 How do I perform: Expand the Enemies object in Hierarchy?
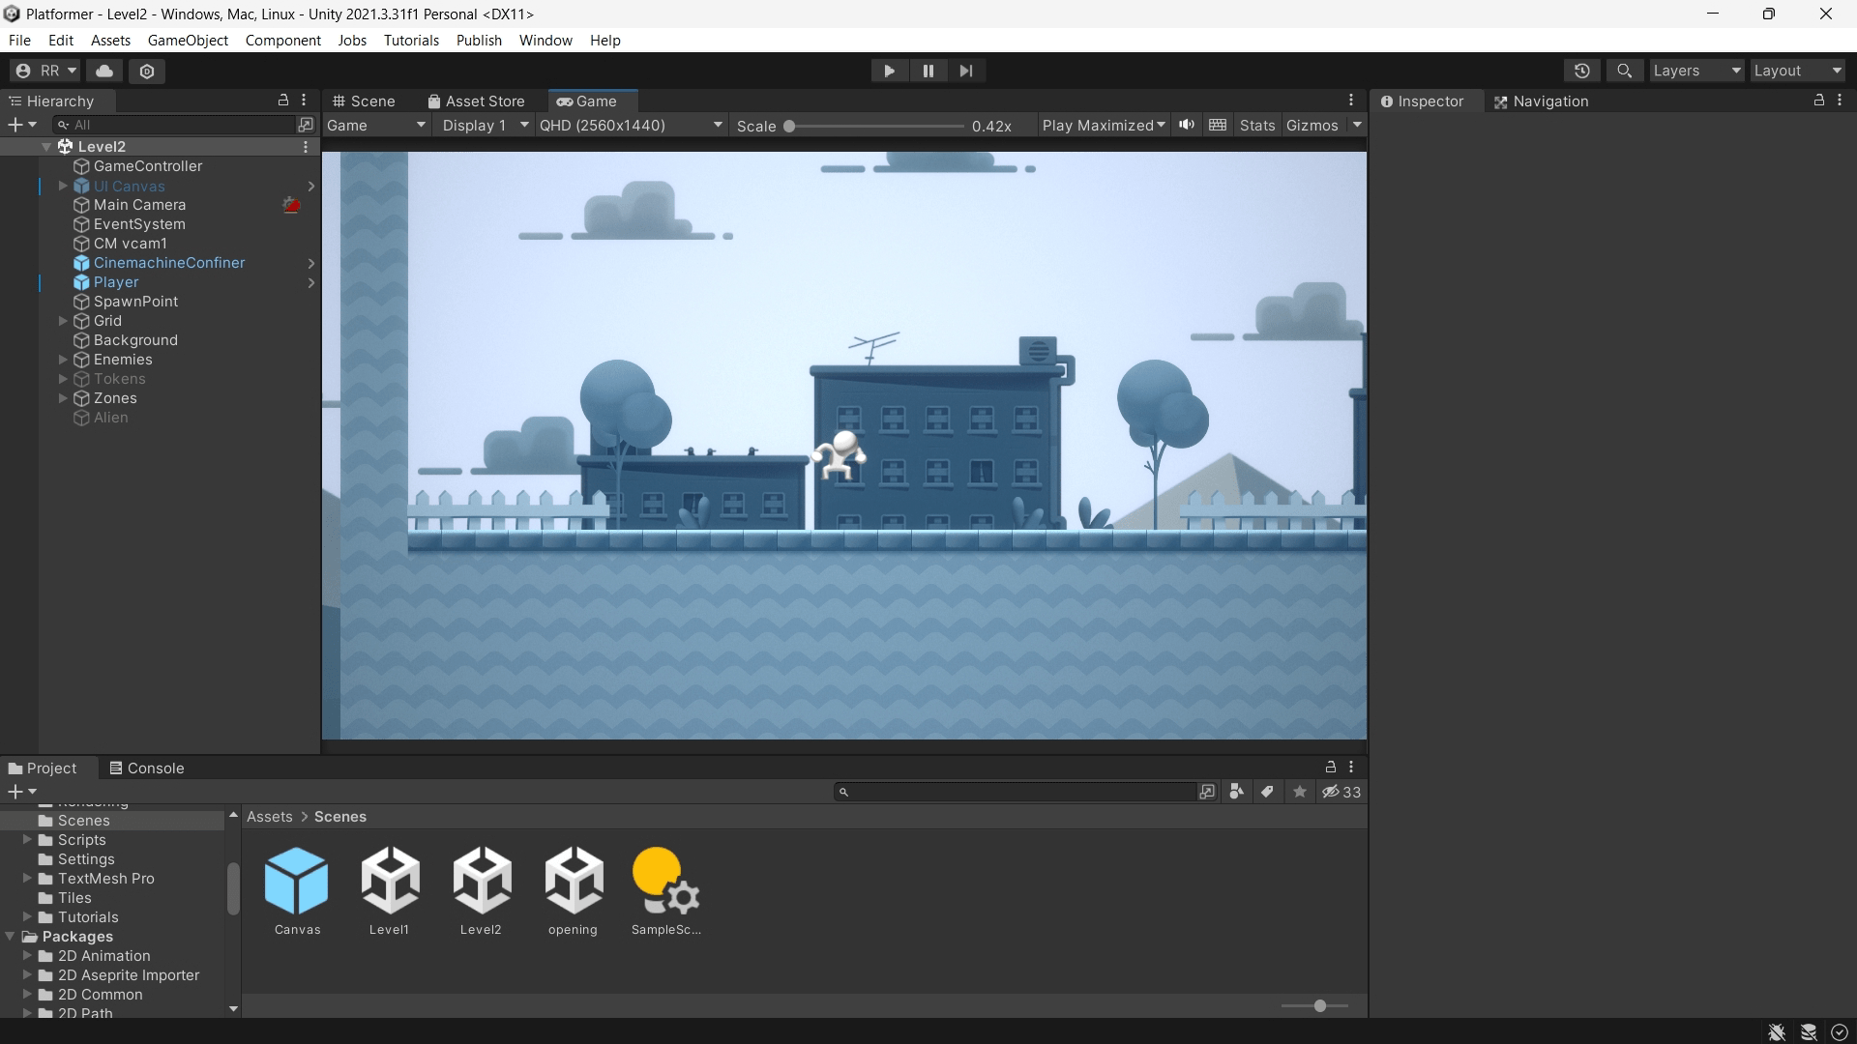[63, 360]
